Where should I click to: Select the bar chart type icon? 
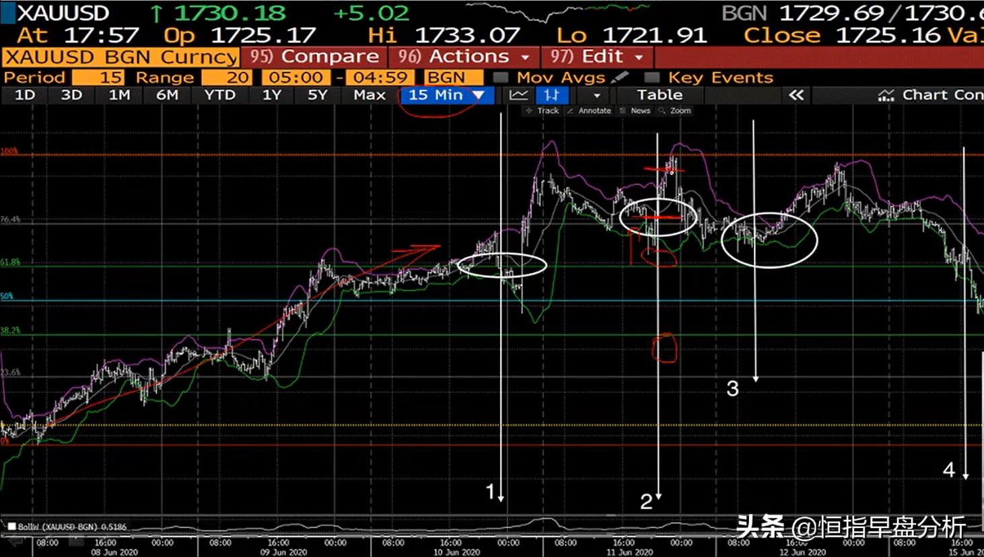tap(552, 95)
